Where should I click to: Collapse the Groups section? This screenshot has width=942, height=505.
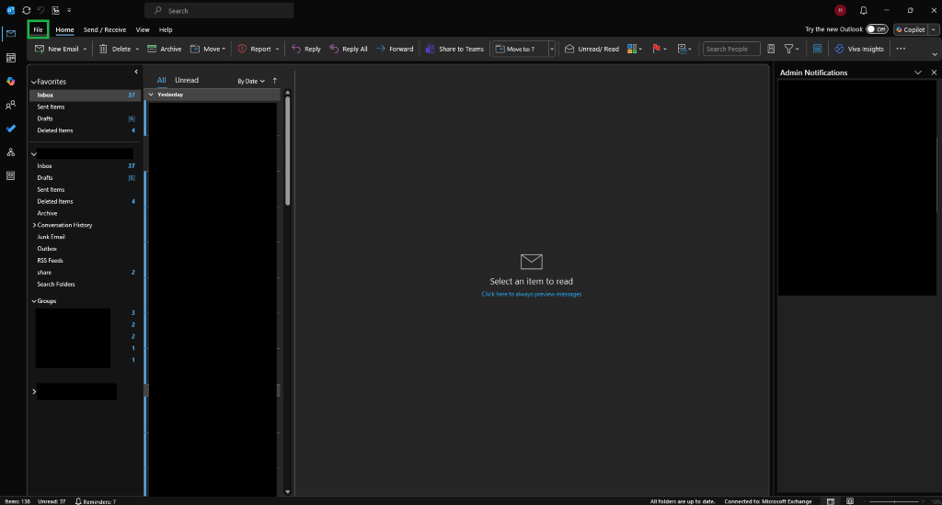pyautogui.click(x=34, y=301)
